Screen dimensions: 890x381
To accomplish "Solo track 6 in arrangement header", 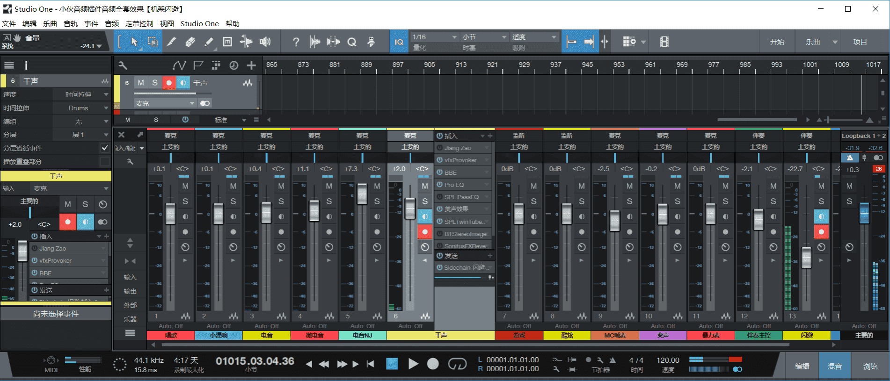I will coord(155,83).
